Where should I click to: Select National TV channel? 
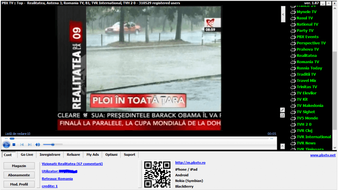(x=307, y=24)
